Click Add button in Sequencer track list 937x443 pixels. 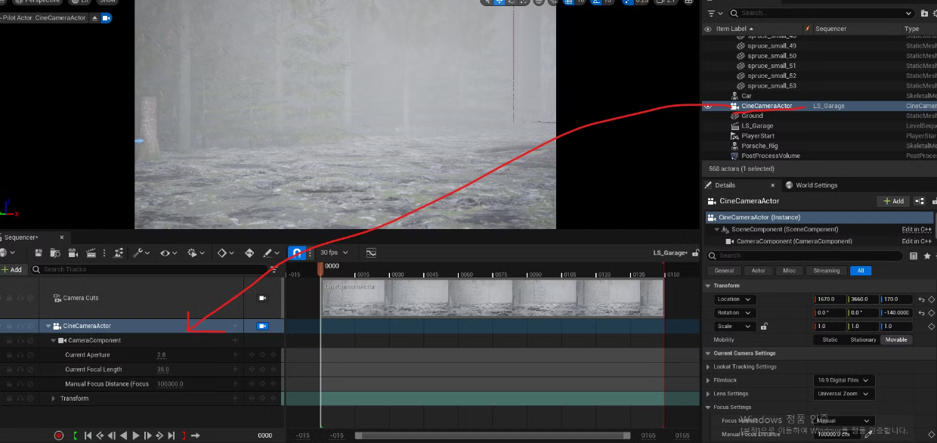click(11, 269)
